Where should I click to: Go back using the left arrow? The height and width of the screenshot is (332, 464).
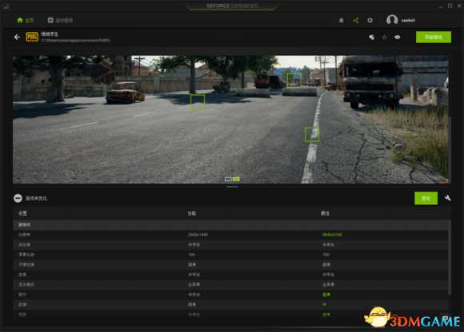[x=17, y=38]
